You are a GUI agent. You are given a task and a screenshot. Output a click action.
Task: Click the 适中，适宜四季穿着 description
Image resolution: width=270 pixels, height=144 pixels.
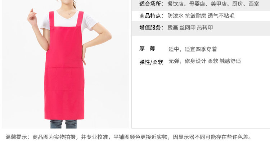coord(193,49)
